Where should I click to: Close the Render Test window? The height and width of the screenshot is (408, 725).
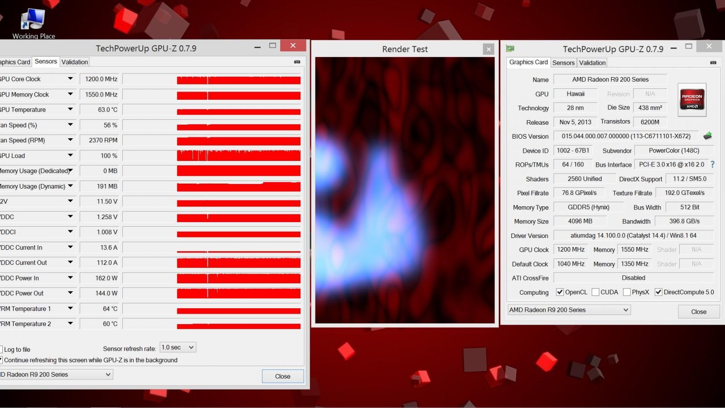coord(488,49)
